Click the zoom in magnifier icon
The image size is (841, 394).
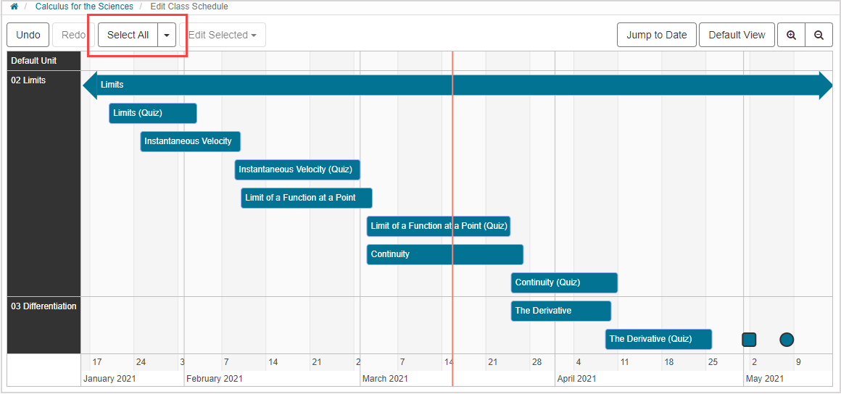(x=791, y=35)
